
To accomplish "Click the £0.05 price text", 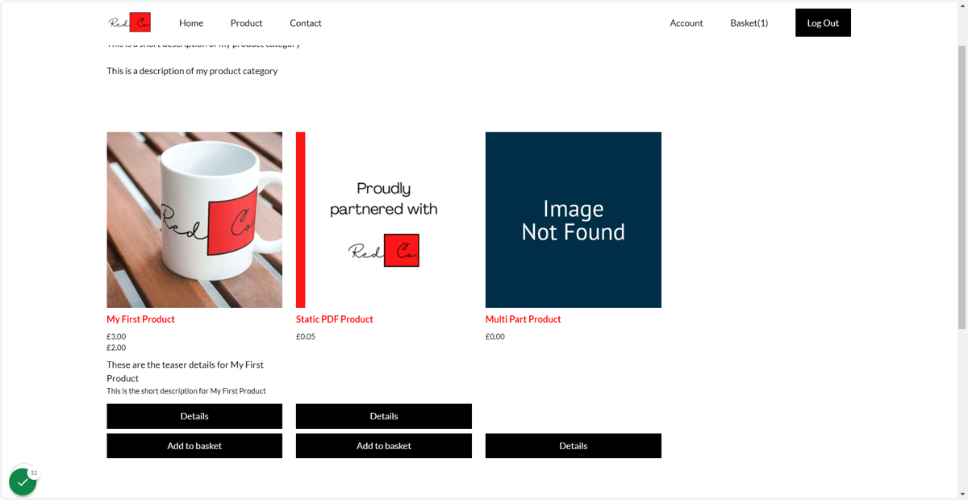I will 306,336.
